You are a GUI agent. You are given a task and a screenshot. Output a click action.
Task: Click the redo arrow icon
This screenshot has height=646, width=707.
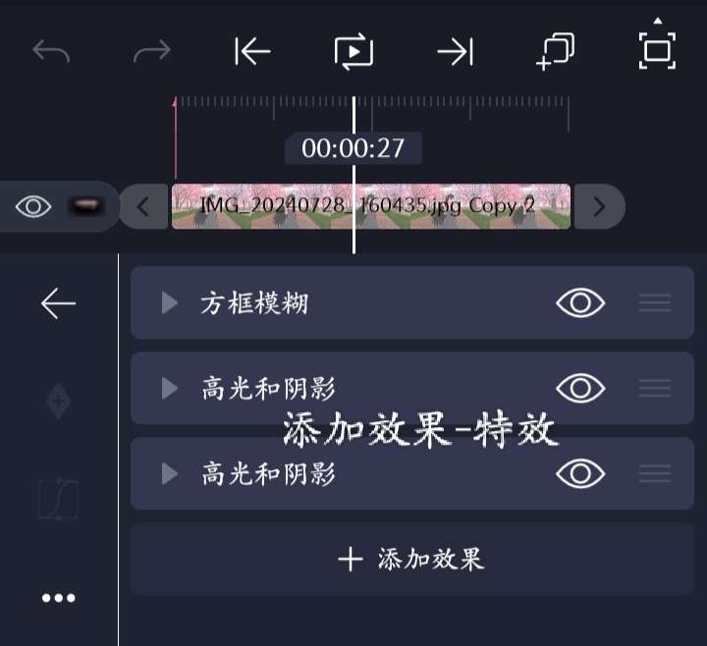point(152,50)
